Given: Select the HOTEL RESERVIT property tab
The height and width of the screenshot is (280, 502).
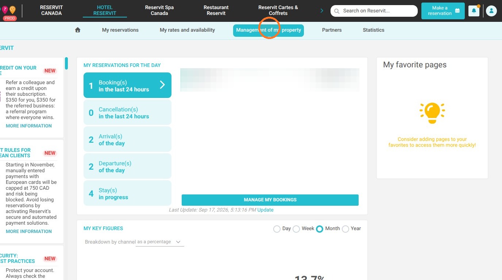Looking at the screenshot, I should (x=105, y=10).
